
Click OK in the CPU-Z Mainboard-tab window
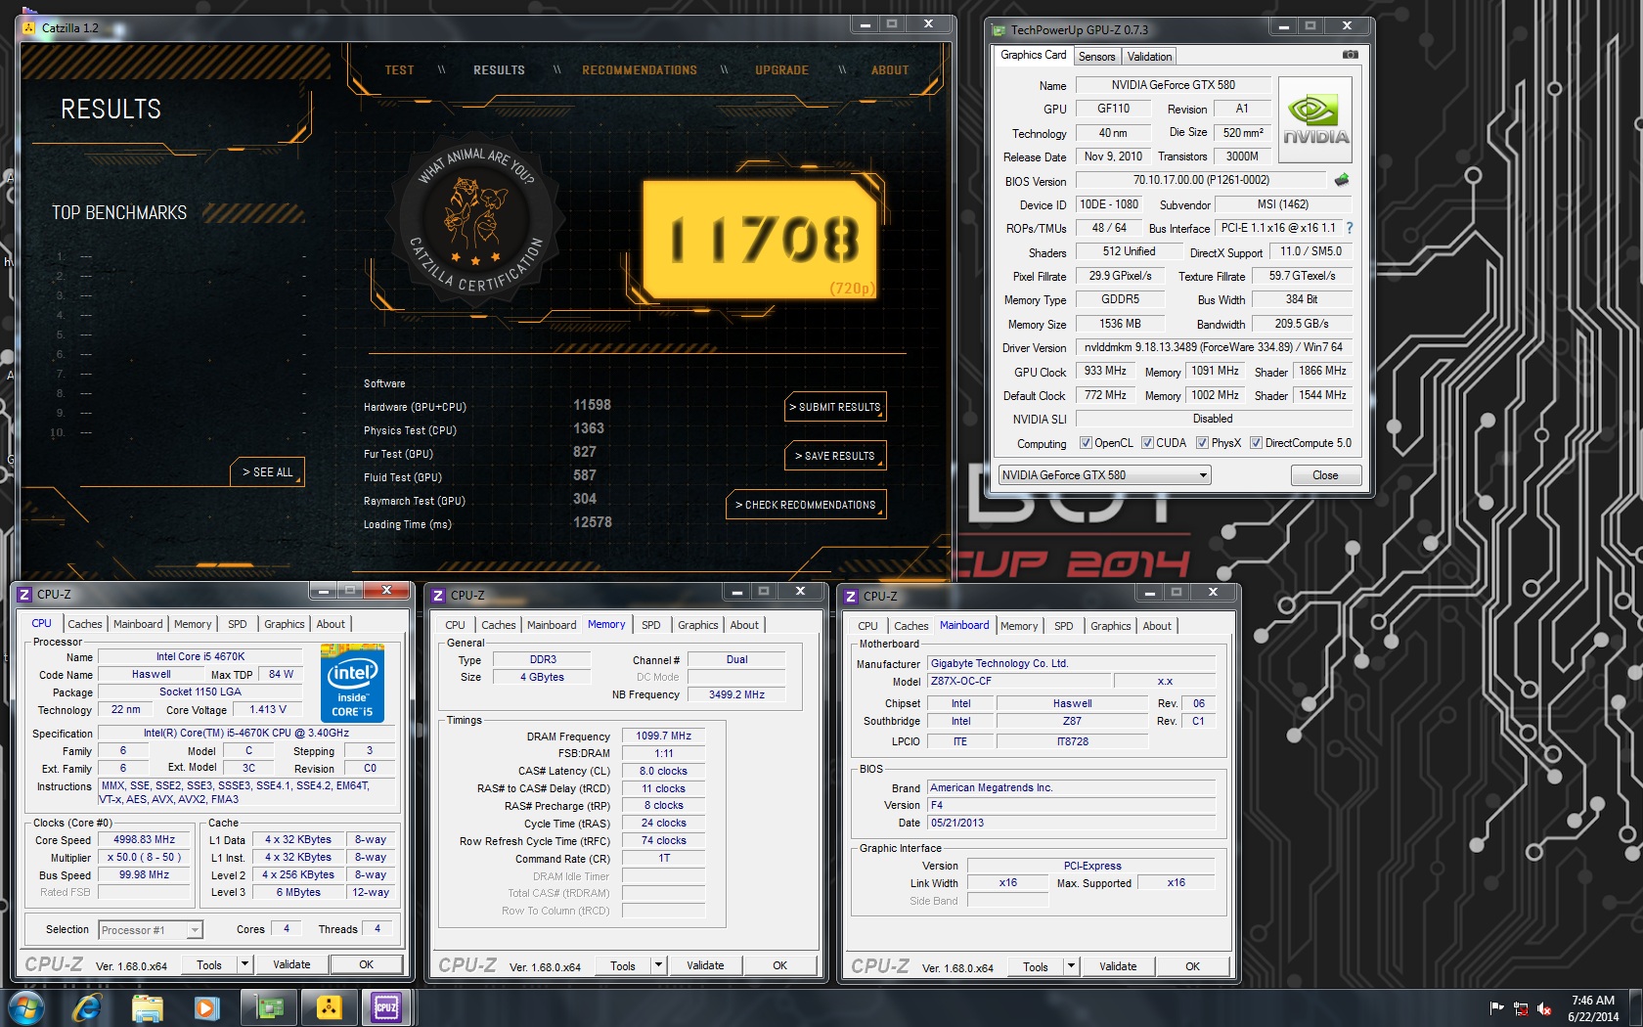(x=1192, y=966)
